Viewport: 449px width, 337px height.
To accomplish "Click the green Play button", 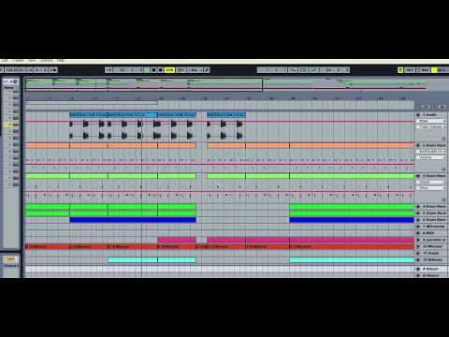I will point(147,70).
